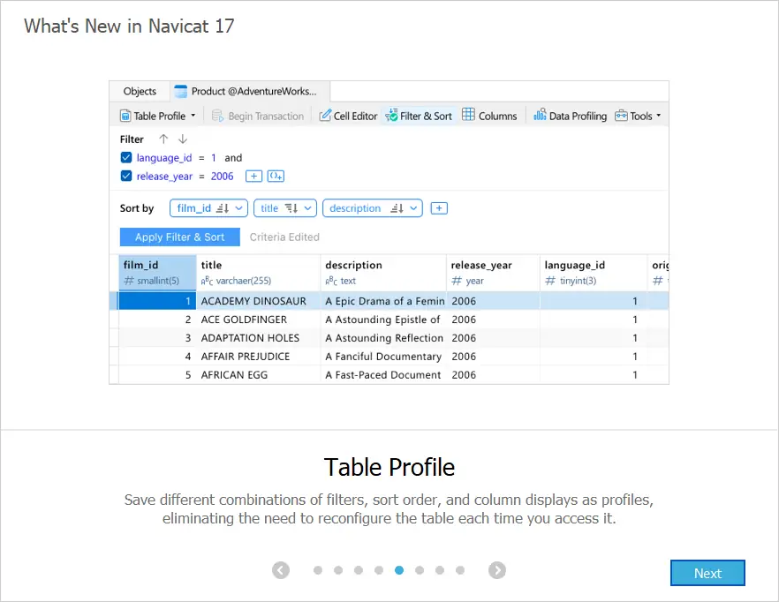Screen dimensions: 779x602
Task: Add filter condition after release_year
Action: [253, 177]
